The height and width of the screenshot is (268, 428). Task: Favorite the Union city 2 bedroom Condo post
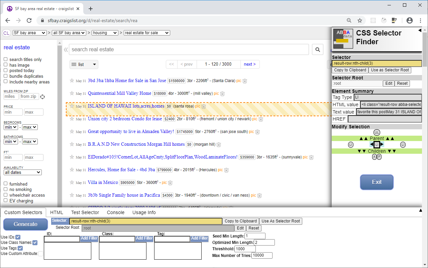[x=72, y=119]
